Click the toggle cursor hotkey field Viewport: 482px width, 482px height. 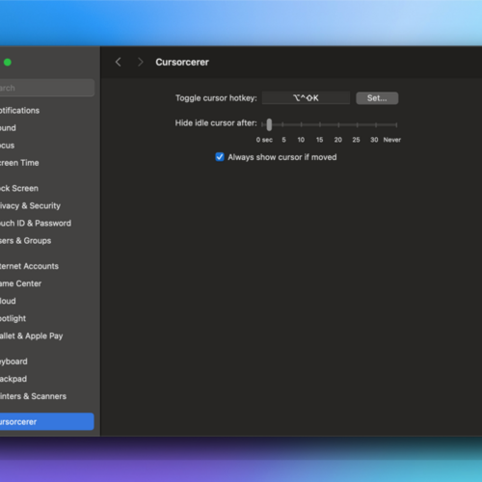(x=306, y=98)
